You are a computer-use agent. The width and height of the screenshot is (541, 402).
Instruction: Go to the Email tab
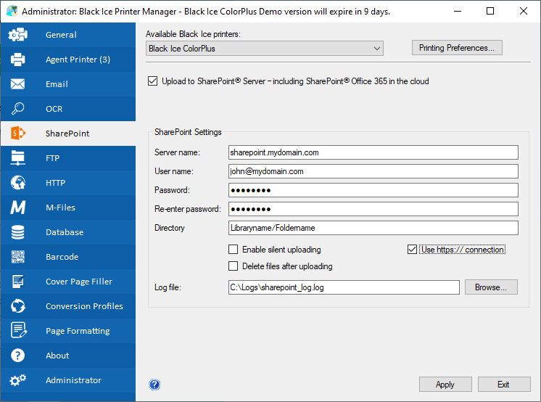pos(57,84)
